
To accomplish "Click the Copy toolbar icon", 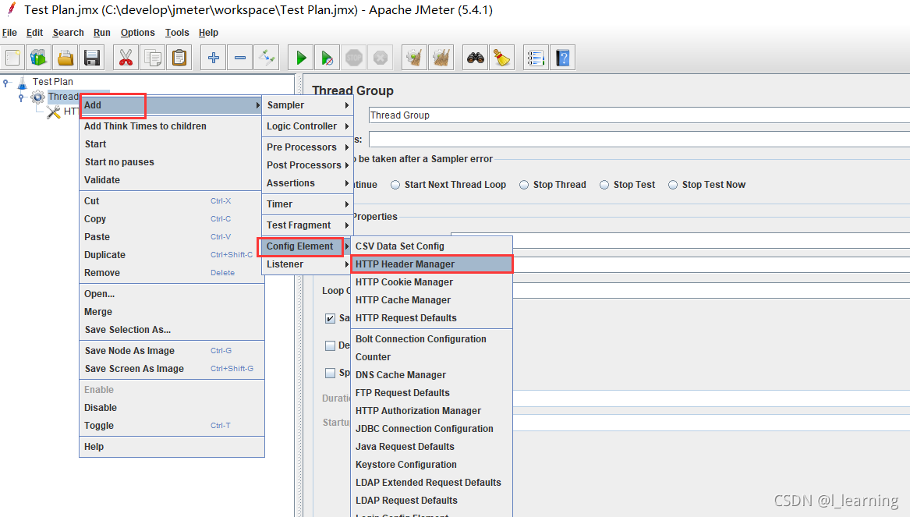I will (153, 58).
